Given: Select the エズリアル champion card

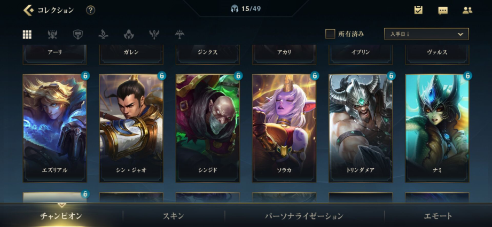Looking at the screenshot, I should [x=54, y=128].
